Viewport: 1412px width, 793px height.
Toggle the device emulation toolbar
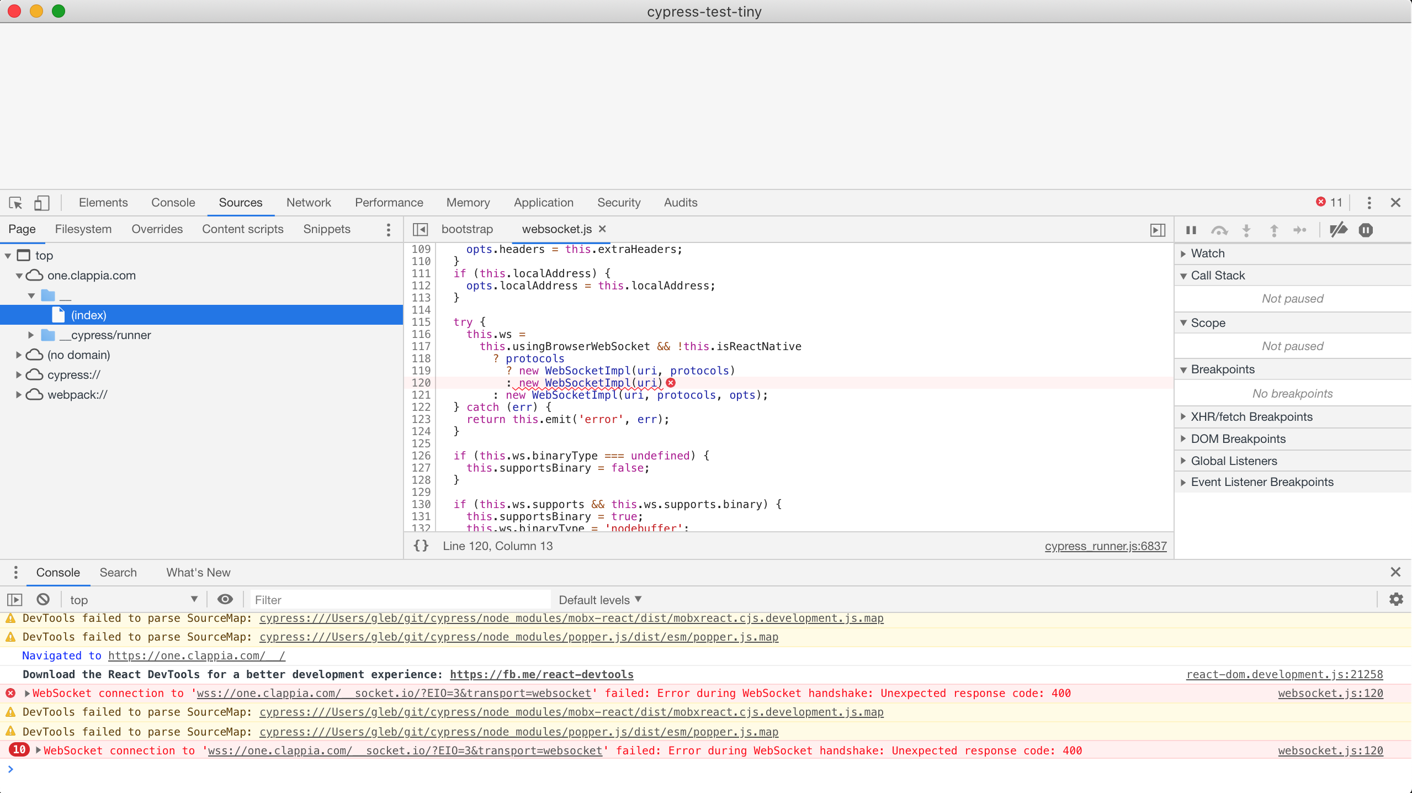(x=41, y=203)
